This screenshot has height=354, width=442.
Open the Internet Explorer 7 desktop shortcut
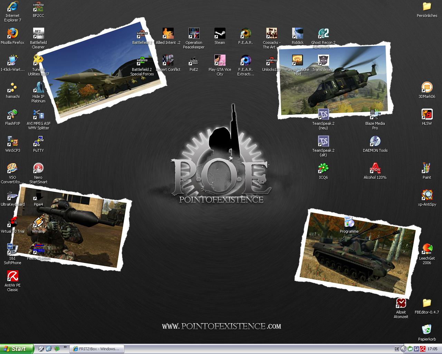tap(13, 7)
